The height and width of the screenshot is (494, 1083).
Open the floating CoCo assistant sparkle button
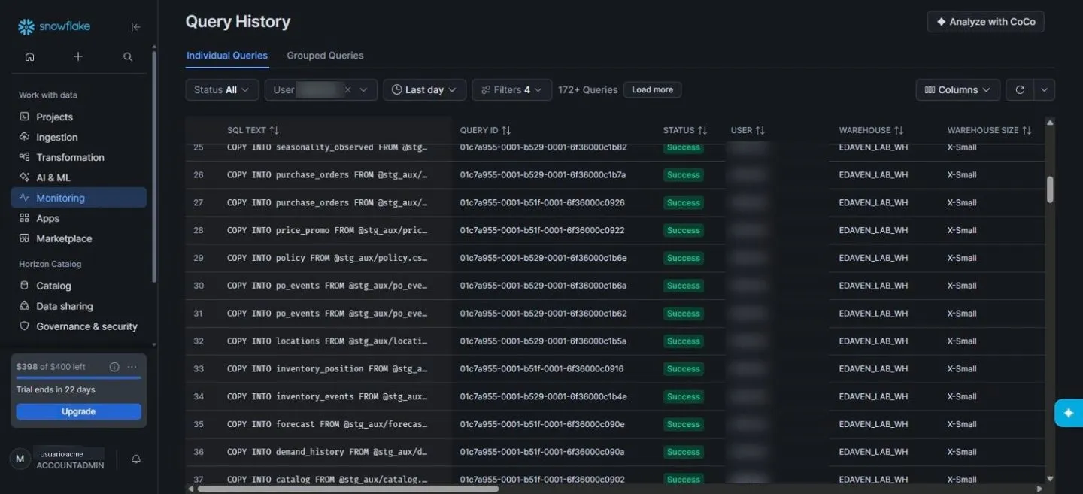[1069, 413]
